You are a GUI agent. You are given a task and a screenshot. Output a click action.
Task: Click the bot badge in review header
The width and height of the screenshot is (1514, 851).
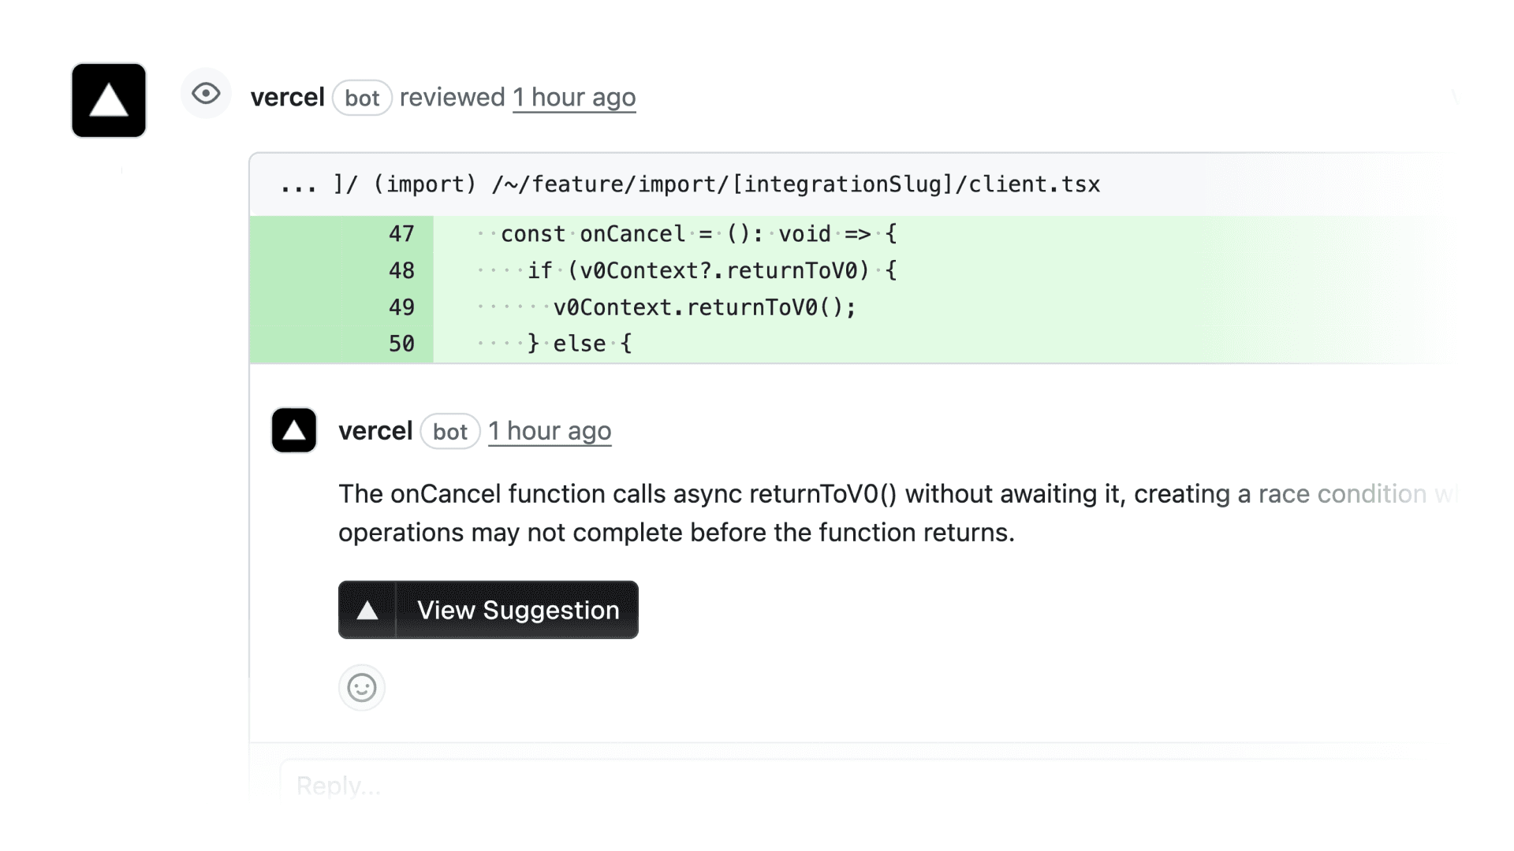[x=362, y=98]
